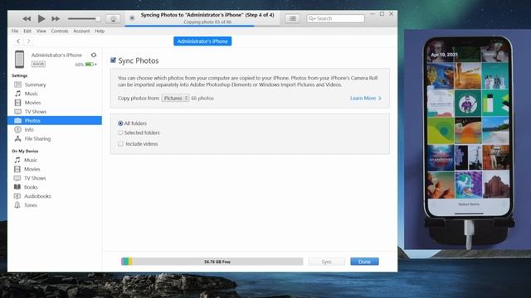Click the rewind playback button
Viewport: 531px width, 298px height.
click(x=27, y=19)
